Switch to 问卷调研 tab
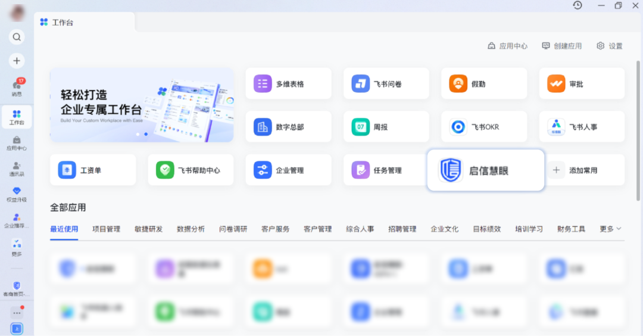Viewport: 643px width, 336px height. [x=233, y=229]
